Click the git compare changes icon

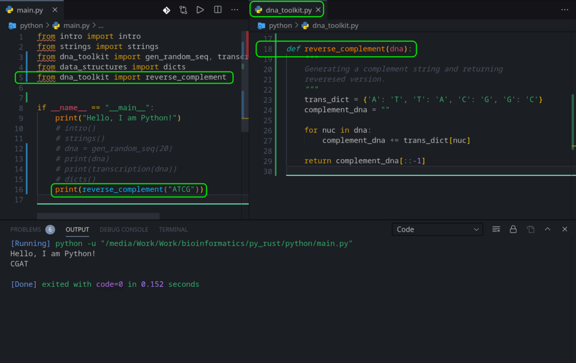[x=183, y=9]
